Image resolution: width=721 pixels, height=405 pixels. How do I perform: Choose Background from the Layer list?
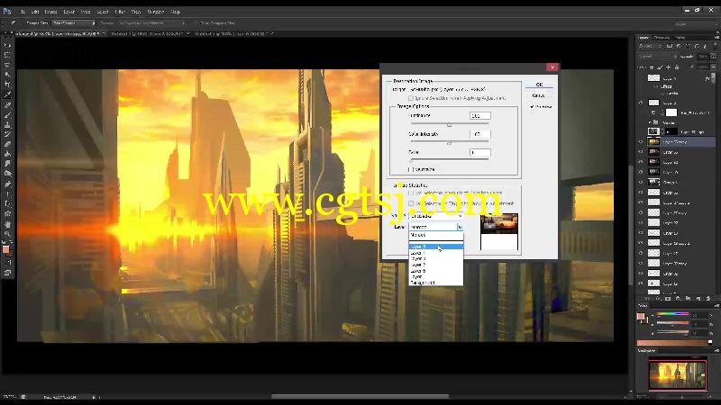(436, 283)
